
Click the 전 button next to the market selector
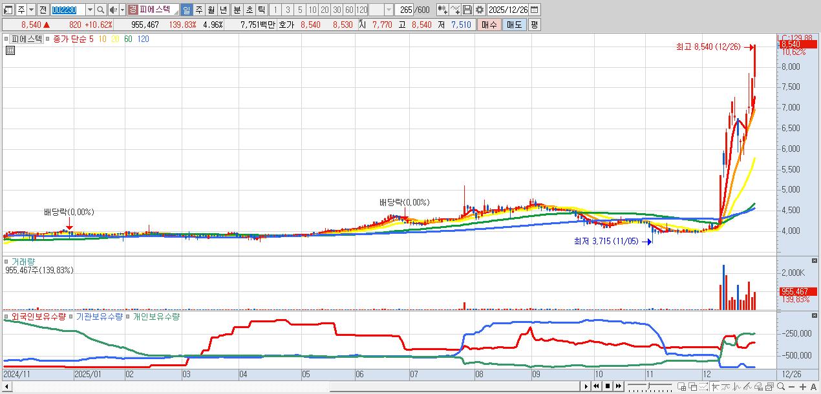point(43,10)
